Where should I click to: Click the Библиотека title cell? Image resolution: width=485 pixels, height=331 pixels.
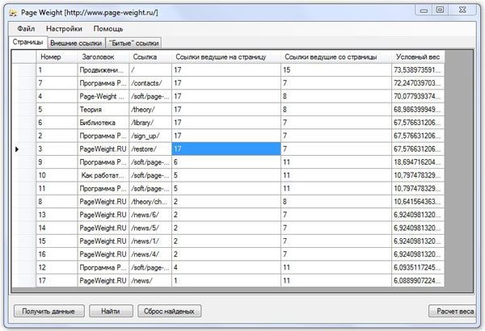pyautogui.click(x=103, y=123)
